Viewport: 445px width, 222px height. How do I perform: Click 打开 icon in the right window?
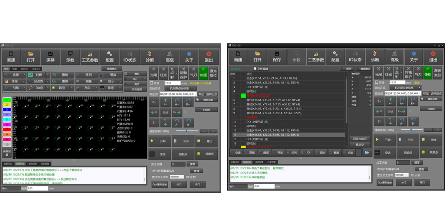click(257, 56)
